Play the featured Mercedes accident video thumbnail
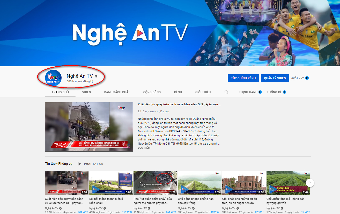Viewport: 340px width, 214px height. (89, 127)
